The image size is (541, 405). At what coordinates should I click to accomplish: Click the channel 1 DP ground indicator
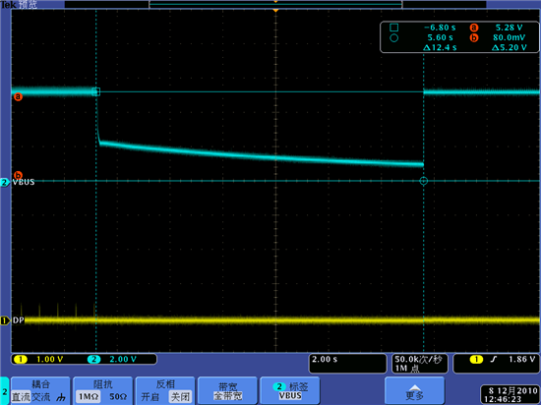[5, 320]
